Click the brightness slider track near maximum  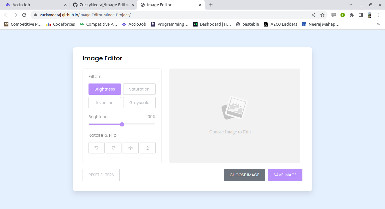154,124
